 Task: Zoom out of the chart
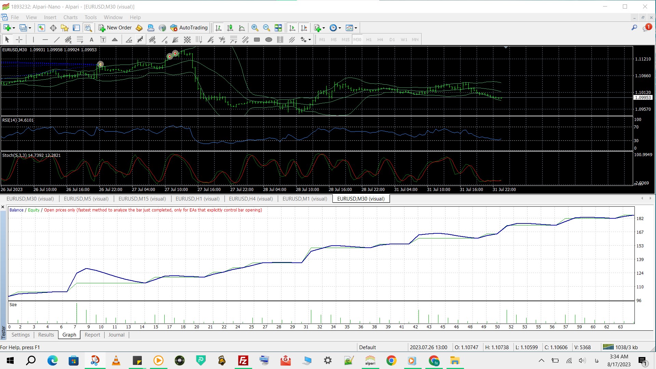coord(266,28)
